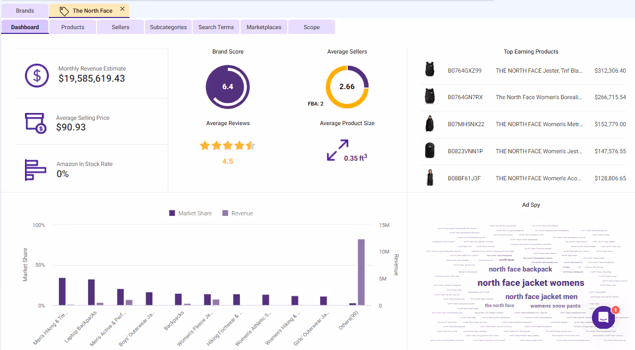Click 'north face jacket men' keyword

coord(541,296)
